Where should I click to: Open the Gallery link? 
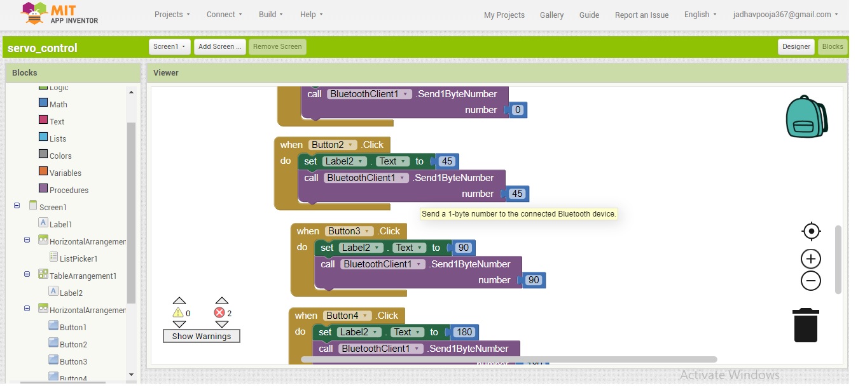point(551,15)
